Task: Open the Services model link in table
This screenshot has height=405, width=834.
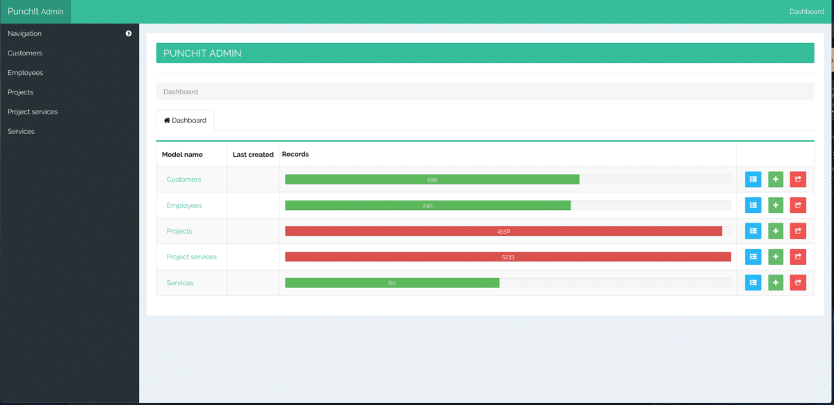Action: click(180, 283)
